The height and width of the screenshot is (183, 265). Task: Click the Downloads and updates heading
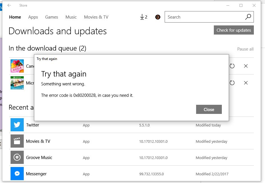pyautogui.click(x=58, y=31)
